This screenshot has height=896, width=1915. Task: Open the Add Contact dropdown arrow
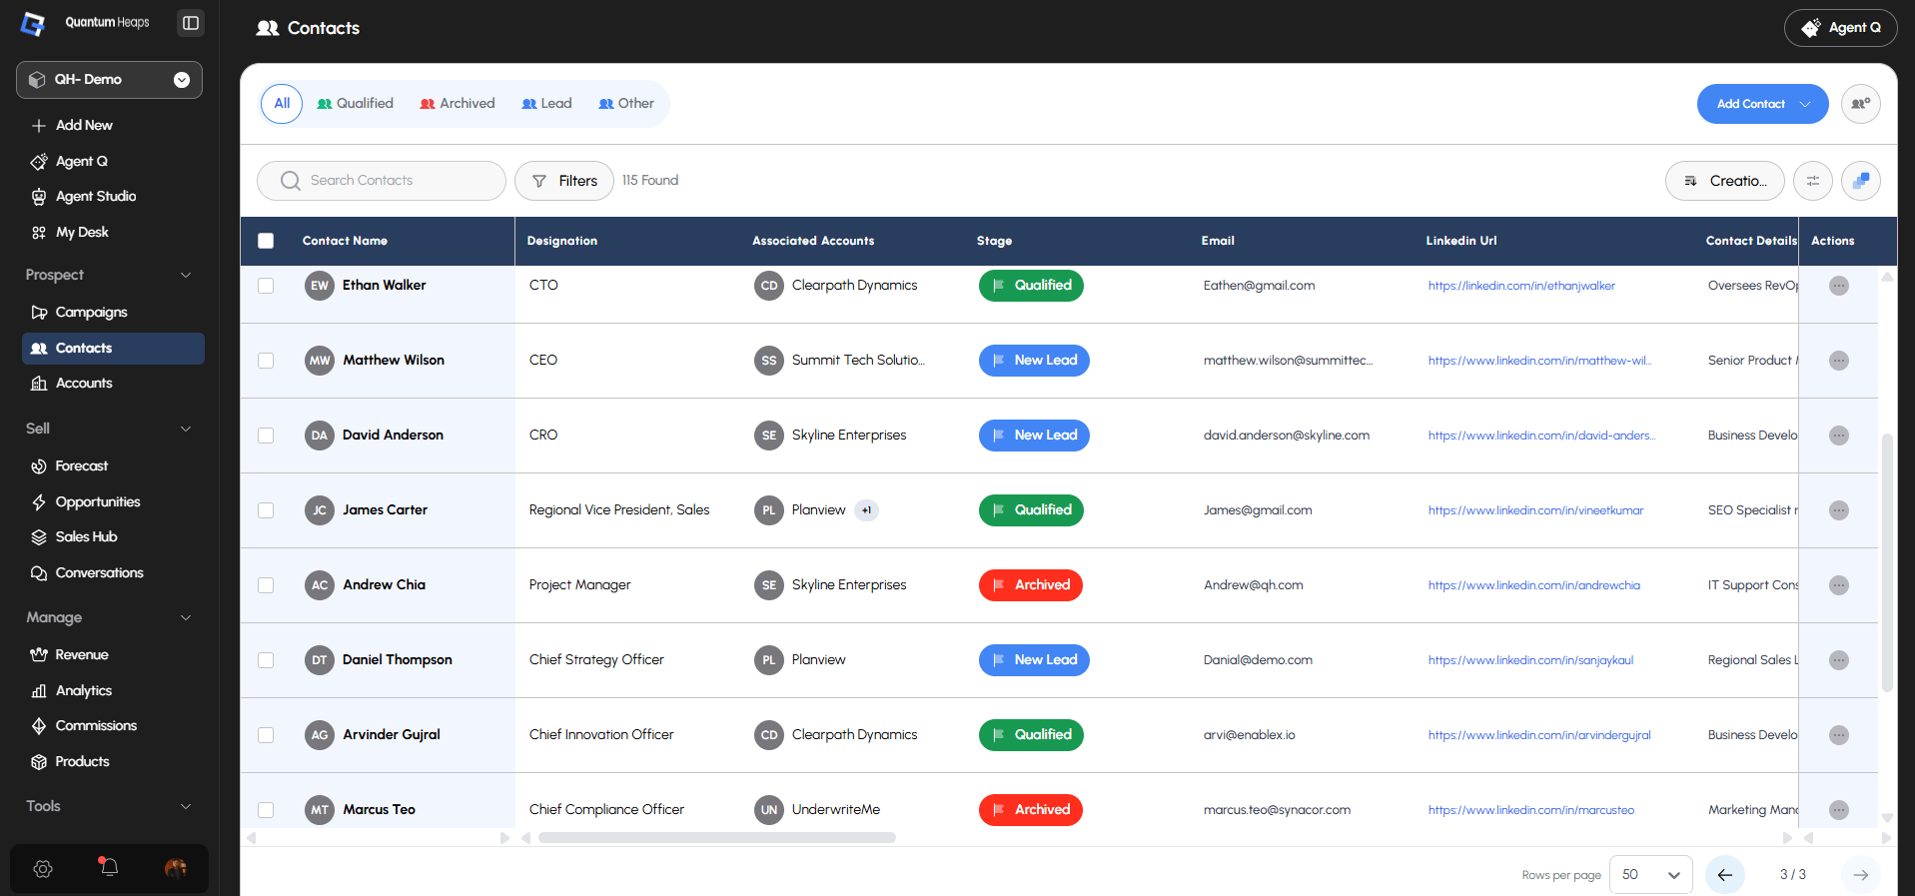(x=1805, y=104)
